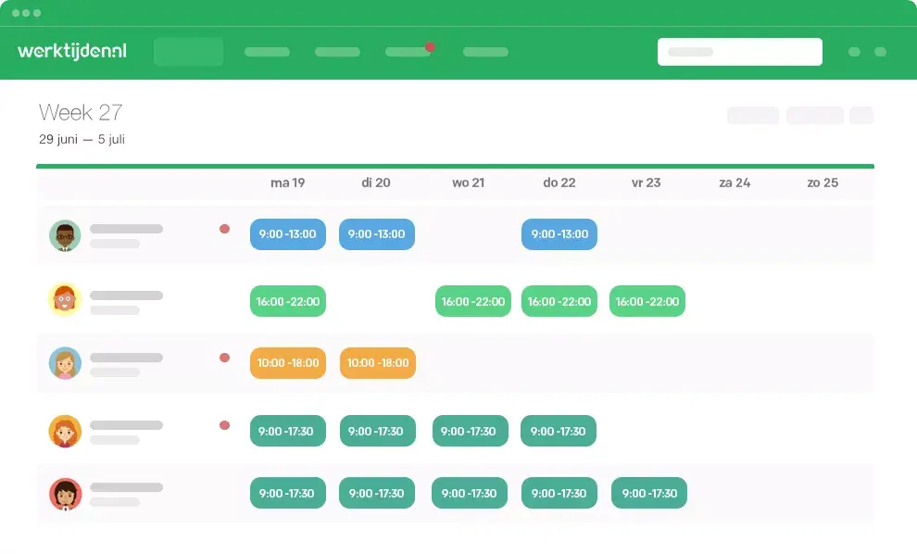Toggle the alert dot next to the third employee
The height and width of the screenshot is (554, 917).
224,355
